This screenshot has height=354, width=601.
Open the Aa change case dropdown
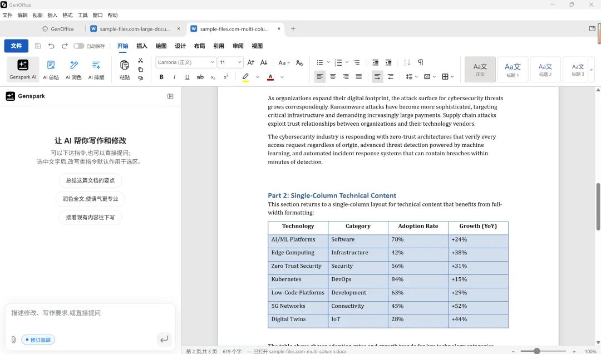pos(284,62)
